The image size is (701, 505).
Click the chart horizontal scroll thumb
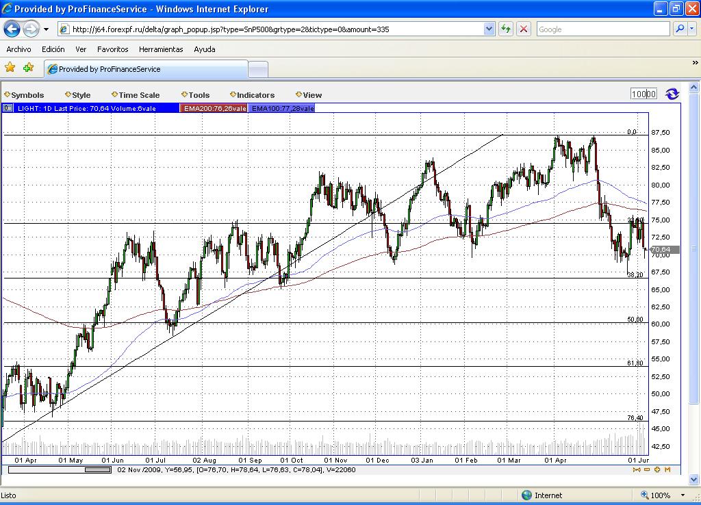98,469
